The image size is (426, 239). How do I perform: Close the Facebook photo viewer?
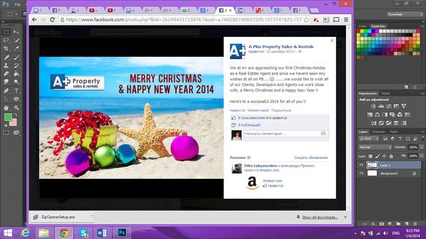332,40
